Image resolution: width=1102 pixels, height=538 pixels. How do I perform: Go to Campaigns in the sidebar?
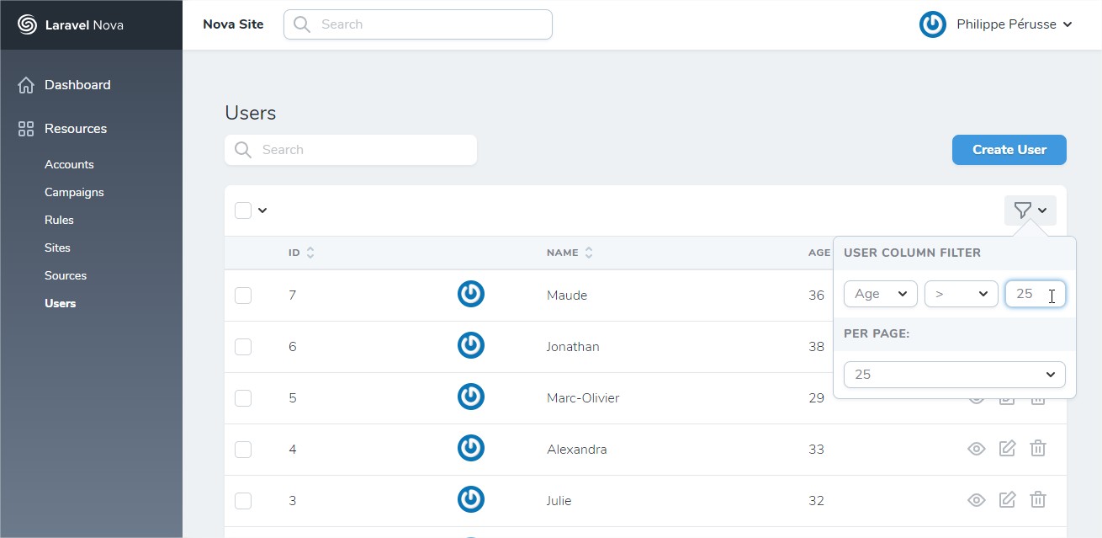pyautogui.click(x=74, y=192)
